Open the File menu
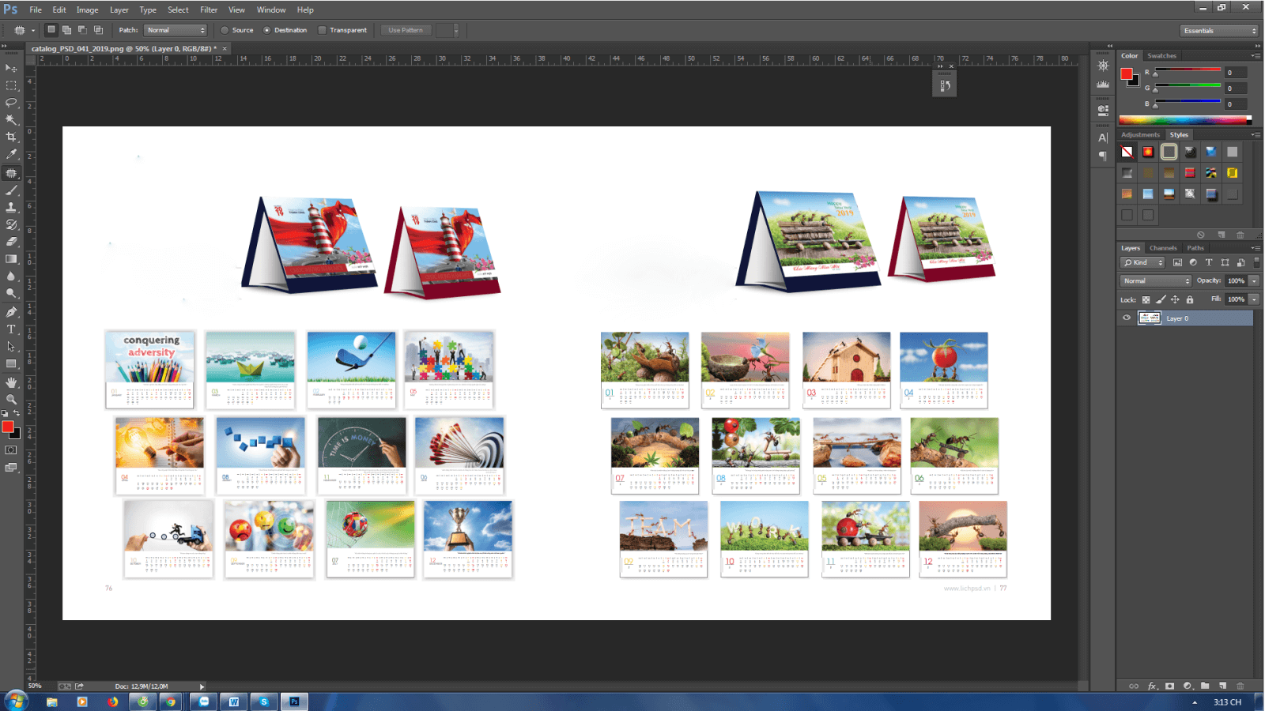The height and width of the screenshot is (711, 1265). 36,9
